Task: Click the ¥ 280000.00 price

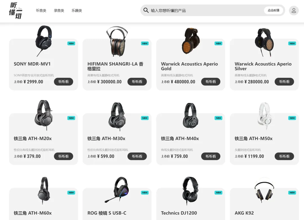Action: pos(257,82)
